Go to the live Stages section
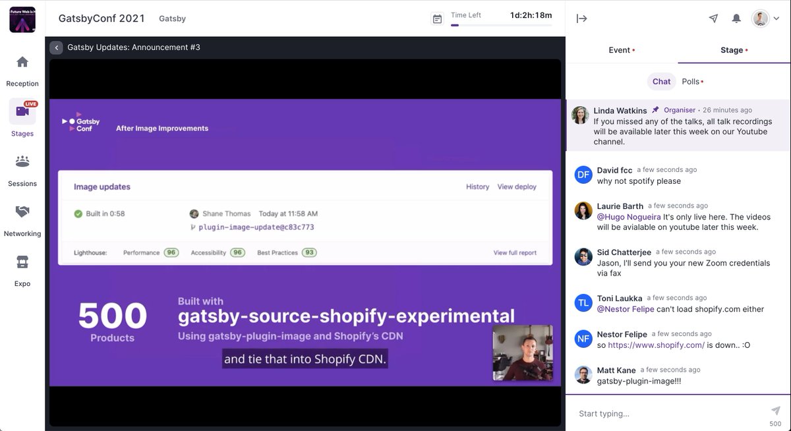The height and width of the screenshot is (431, 791). point(22,111)
